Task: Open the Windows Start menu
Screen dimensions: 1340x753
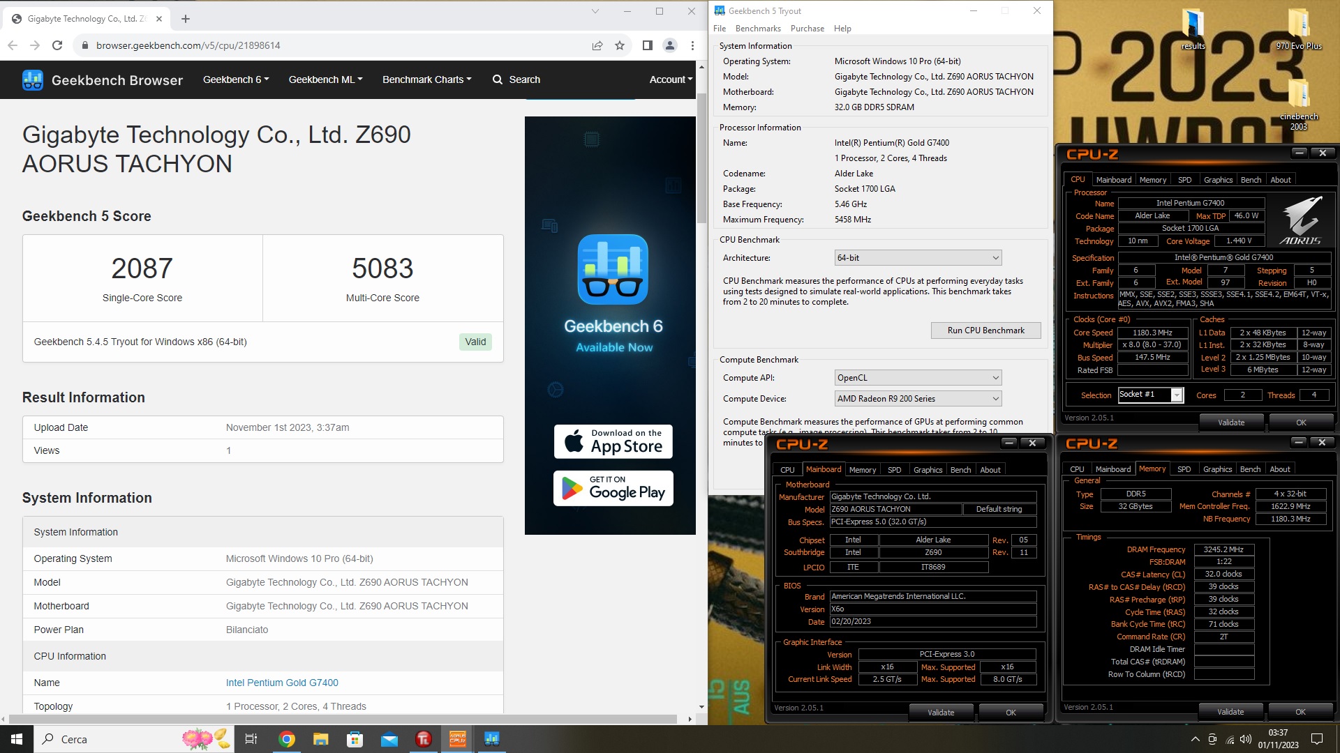Action: point(17,739)
